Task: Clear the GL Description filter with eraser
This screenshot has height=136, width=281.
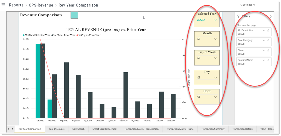Action: (268, 30)
